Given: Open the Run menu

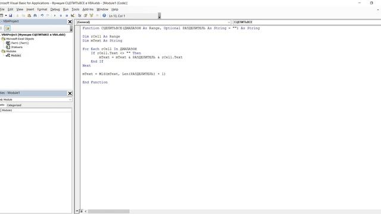Looking at the screenshot, I should click(65, 10).
